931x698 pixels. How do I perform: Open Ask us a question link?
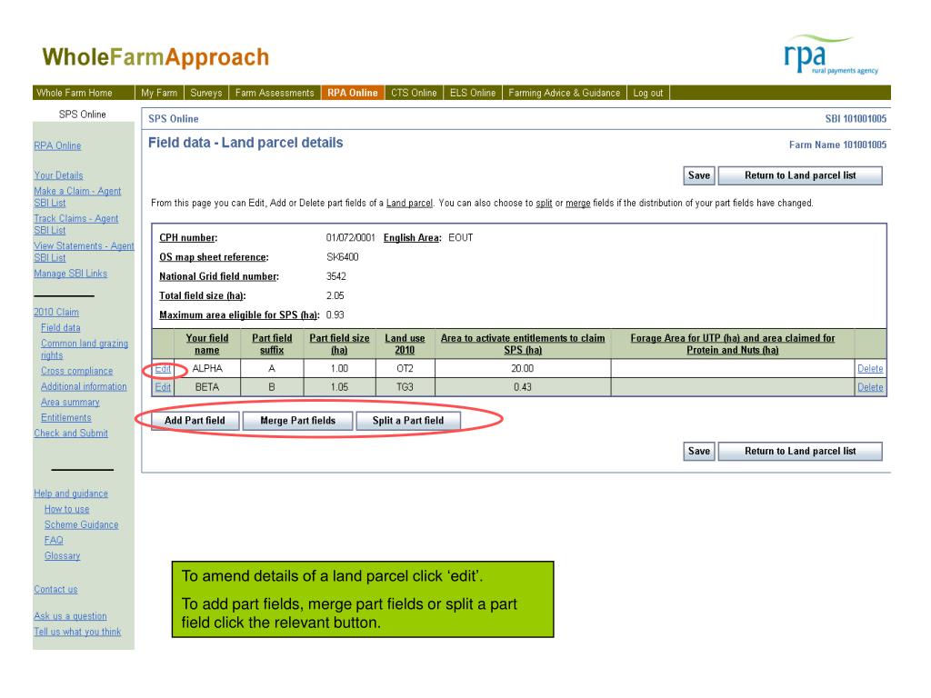70,616
